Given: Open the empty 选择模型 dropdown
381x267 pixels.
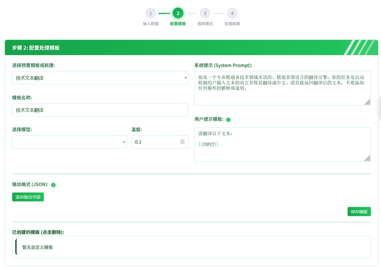Looking at the screenshot, I should (69, 142).
